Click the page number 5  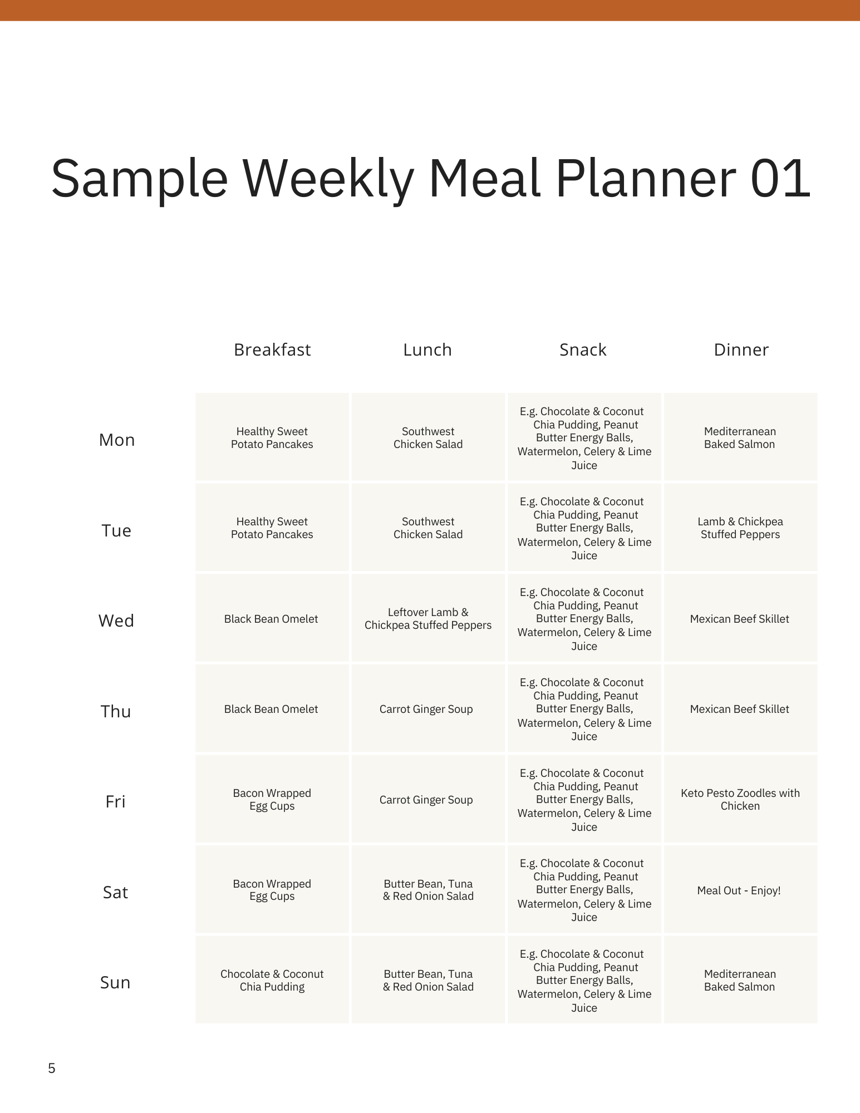tap(52, 1068)
